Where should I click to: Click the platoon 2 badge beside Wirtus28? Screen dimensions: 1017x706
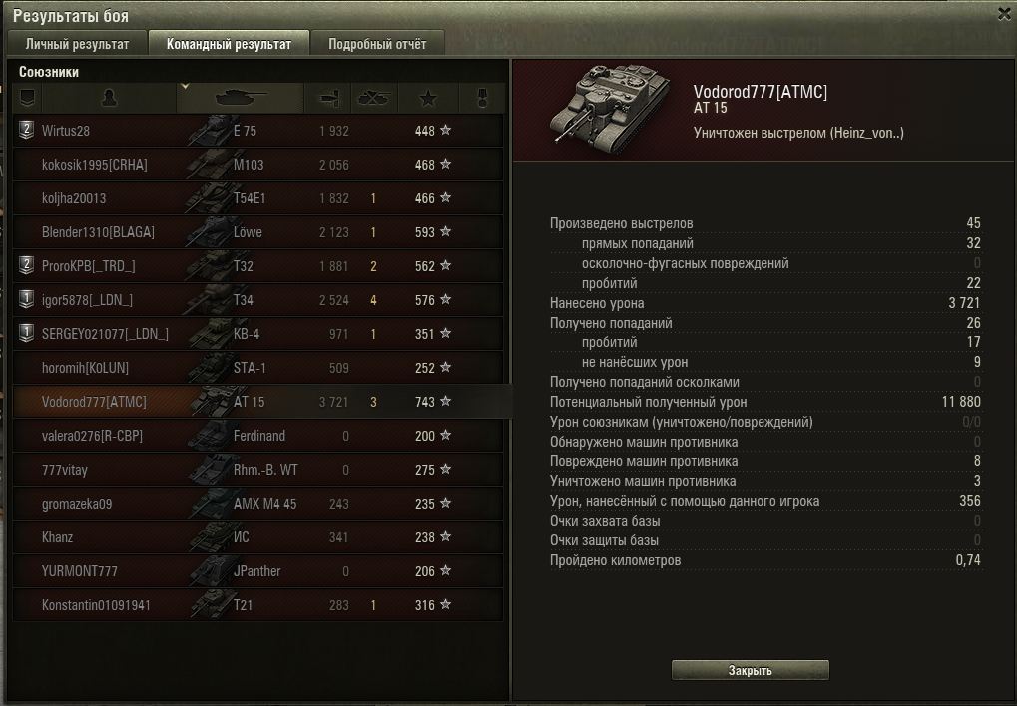tap(26, 130)
